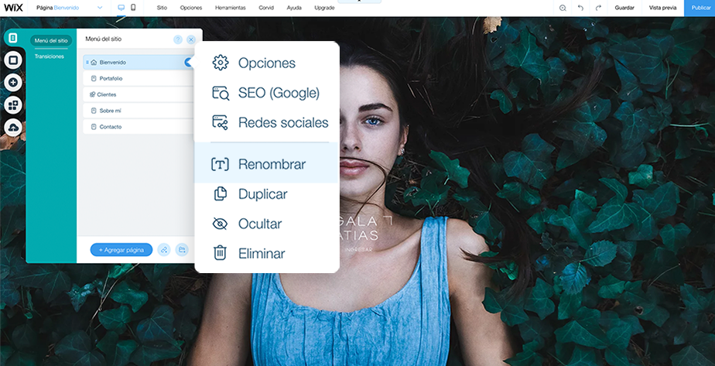Image resolution: width=715 pixels, height=366 pixels.
Task: Open the Add elements plus icon
Action: [12, 83]
